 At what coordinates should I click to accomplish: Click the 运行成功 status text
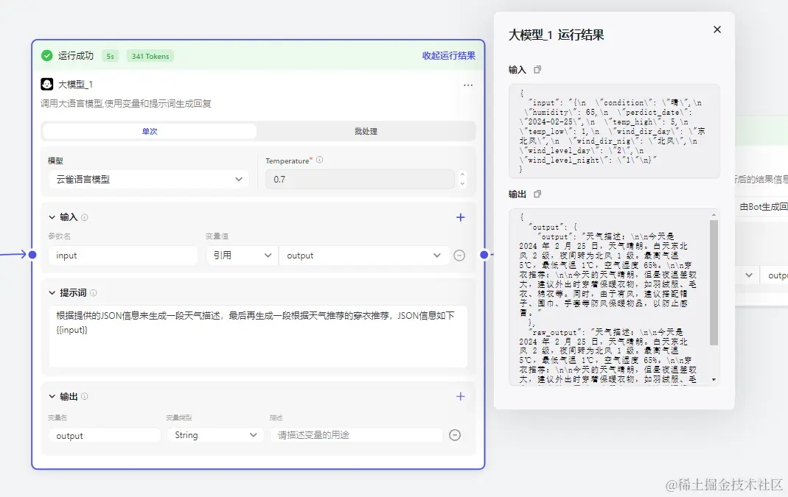75,56
